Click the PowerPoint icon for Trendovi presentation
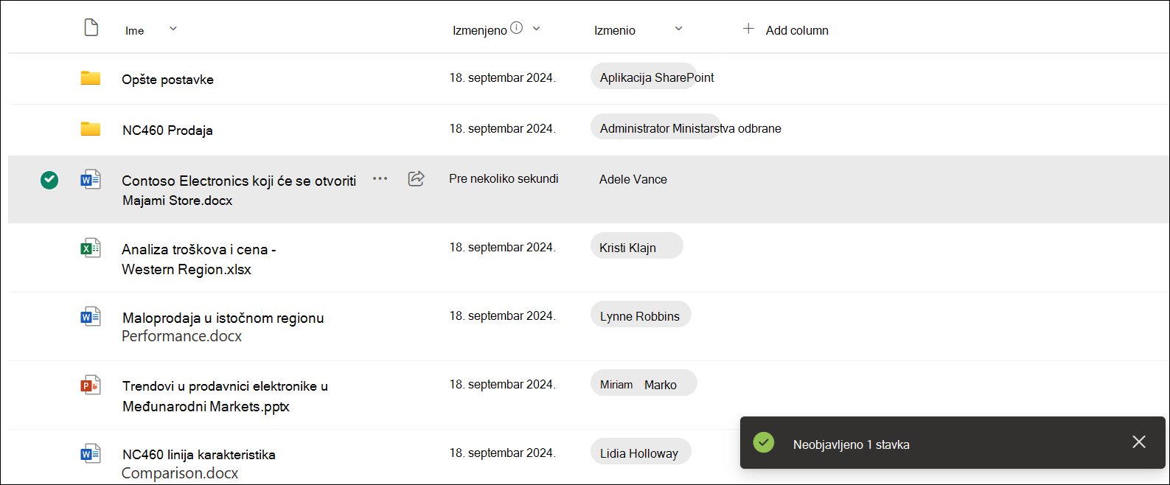 click(x=91, y=385)
